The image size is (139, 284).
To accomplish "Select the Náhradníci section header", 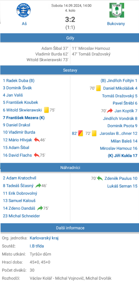I will [70, 168].
